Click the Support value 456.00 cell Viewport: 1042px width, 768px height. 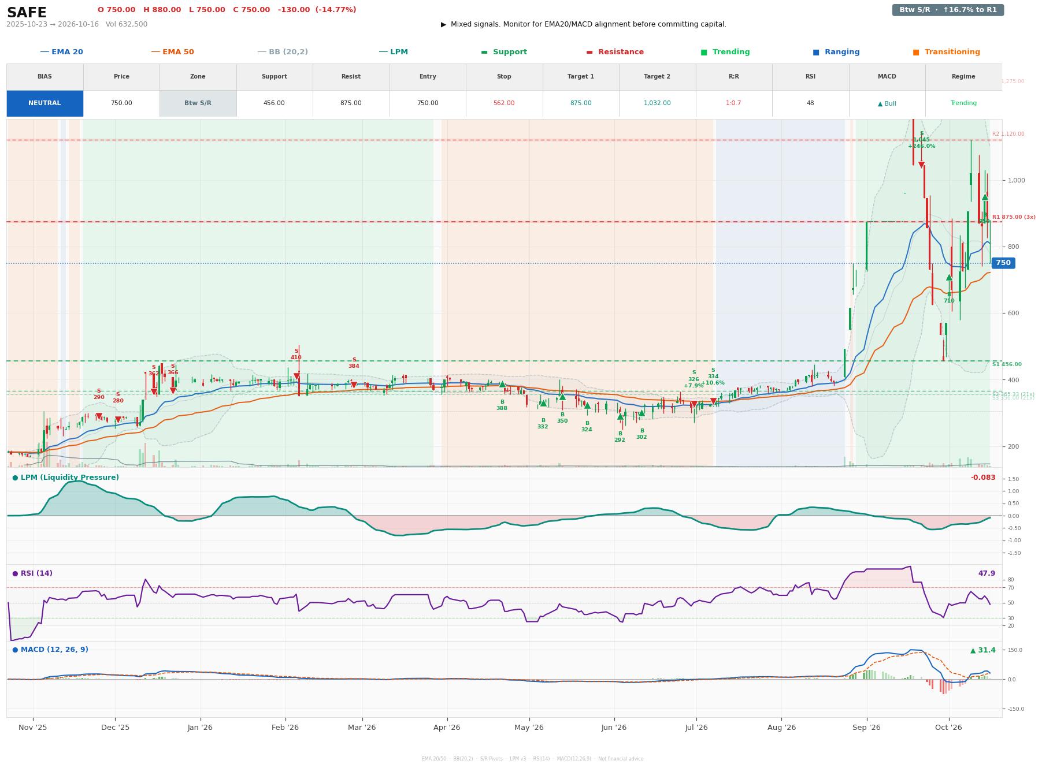pos(274,103)
